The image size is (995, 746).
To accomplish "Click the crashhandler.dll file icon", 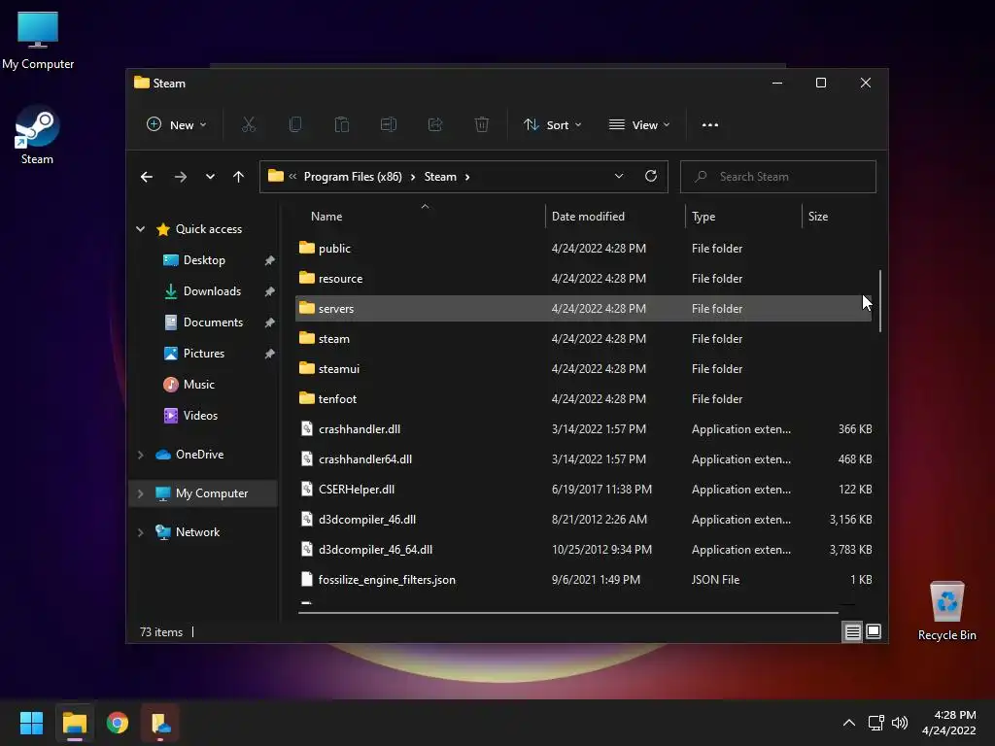I will click(x=306, y=428).
